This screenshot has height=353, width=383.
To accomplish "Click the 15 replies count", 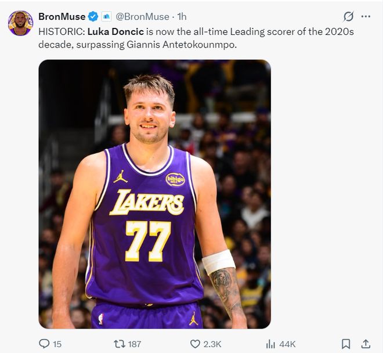I will (57, 344).
